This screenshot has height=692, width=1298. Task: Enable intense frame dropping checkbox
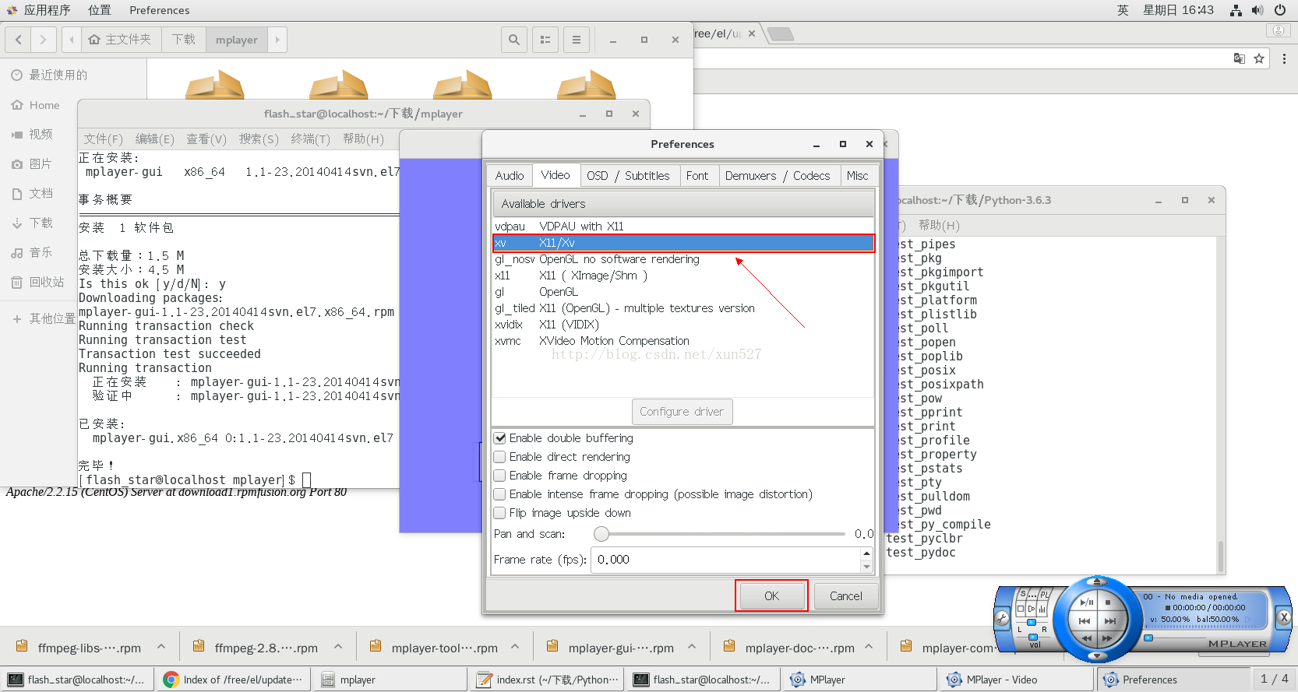500,494
